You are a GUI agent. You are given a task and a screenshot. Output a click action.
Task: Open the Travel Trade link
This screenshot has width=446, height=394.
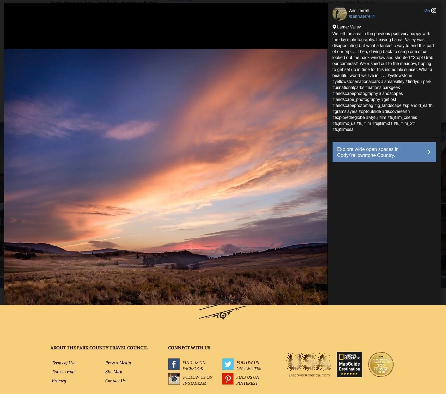tap(63, 372)
